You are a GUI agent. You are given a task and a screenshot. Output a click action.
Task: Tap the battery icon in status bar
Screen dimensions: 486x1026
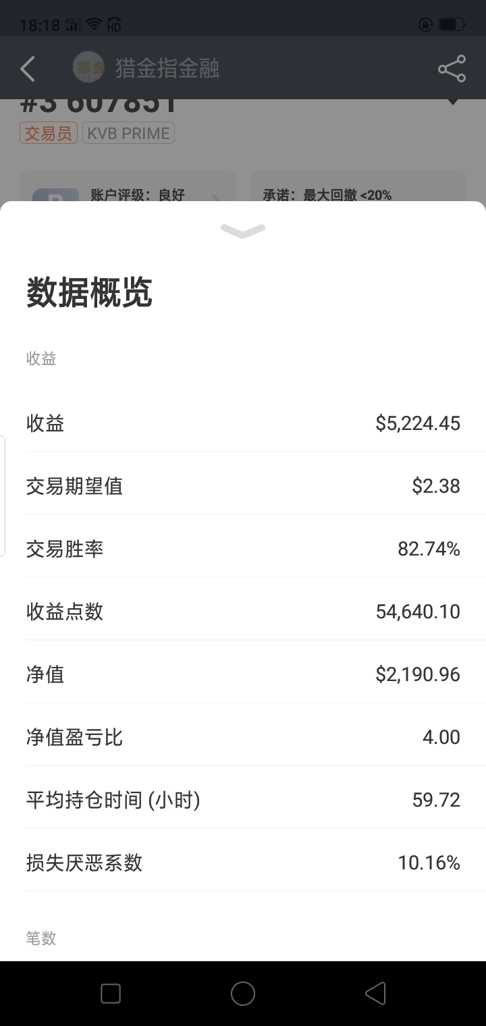pyautogui.click(x=450, y=25)
